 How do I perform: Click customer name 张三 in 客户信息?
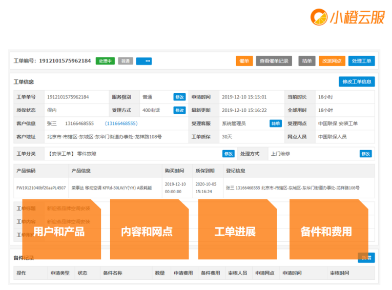pos(52,123)
